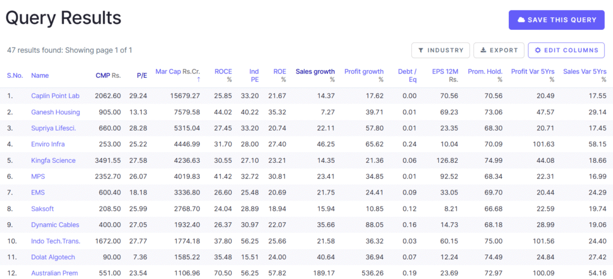Sort by CMP Rs. column

click(108, 75)
